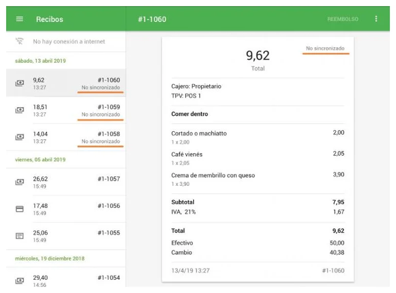Screen dimensions: 396x293
Task: Open receipt #1-1059 for 18,51
Action: coord(66,110)
